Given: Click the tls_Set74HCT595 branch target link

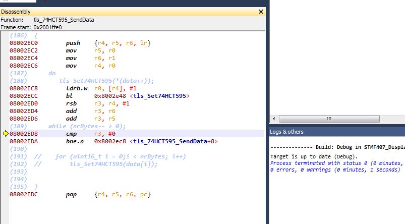Looking at the screenshot, I should pyautogui.click(x=159, y=96).
